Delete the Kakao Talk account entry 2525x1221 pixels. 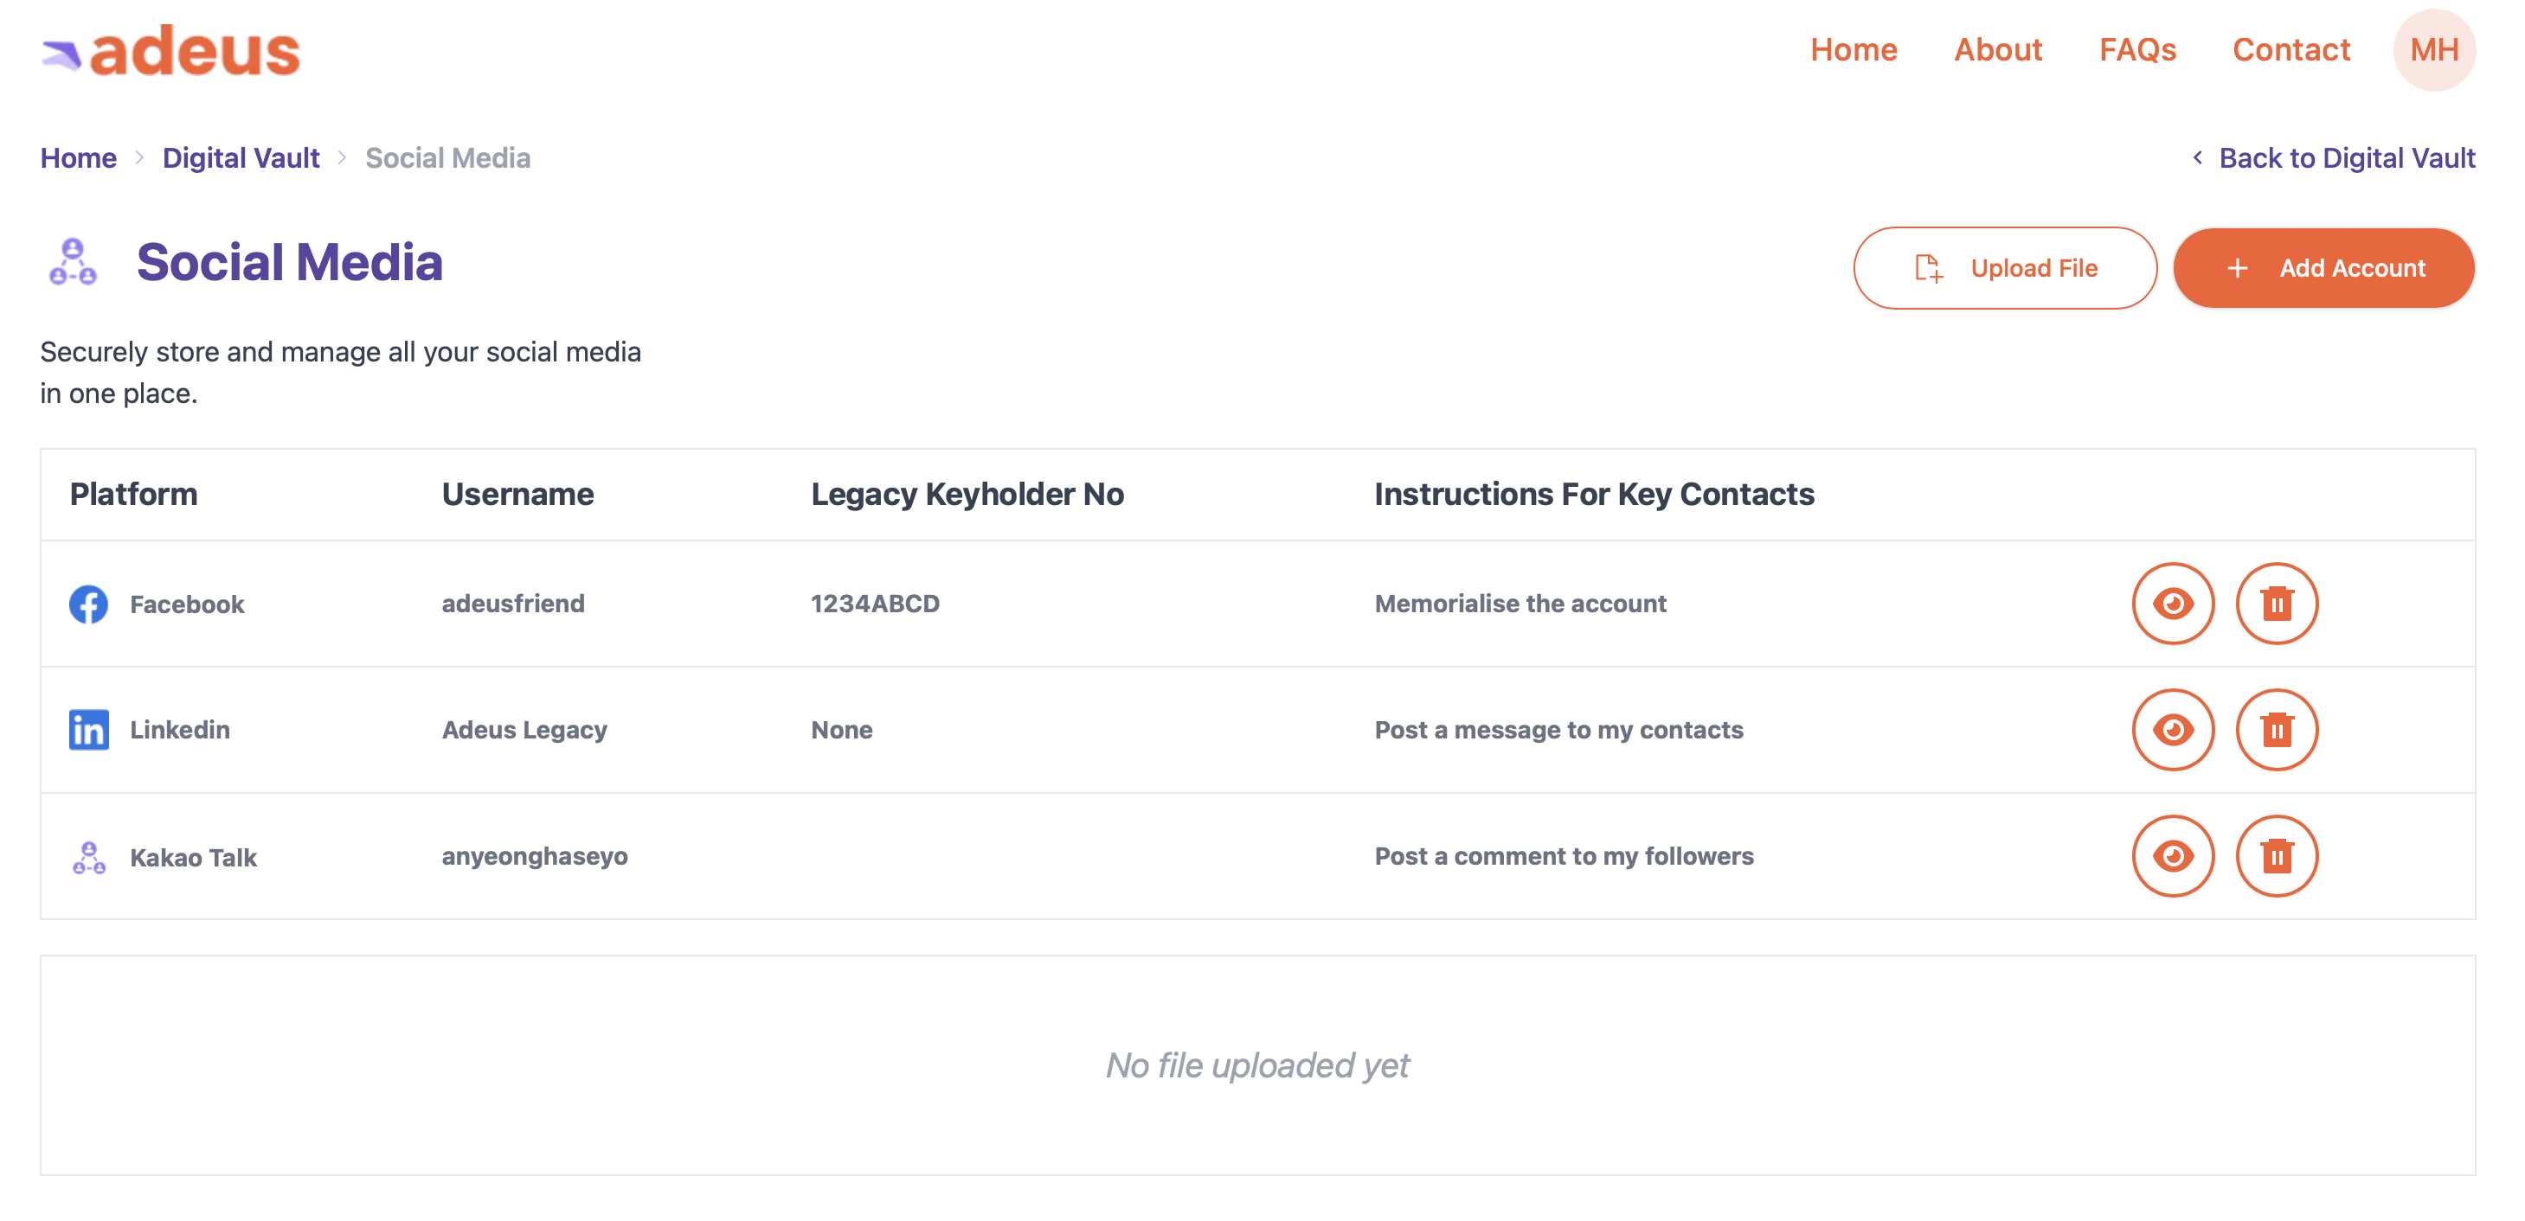pos(2276,856)
